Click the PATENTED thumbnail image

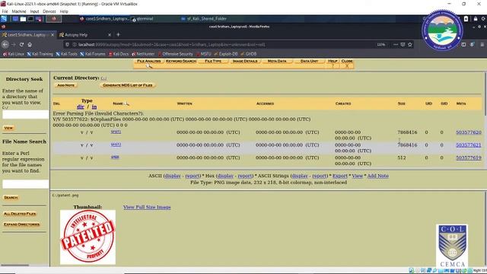pyautogui.click(x=88, y=237)
